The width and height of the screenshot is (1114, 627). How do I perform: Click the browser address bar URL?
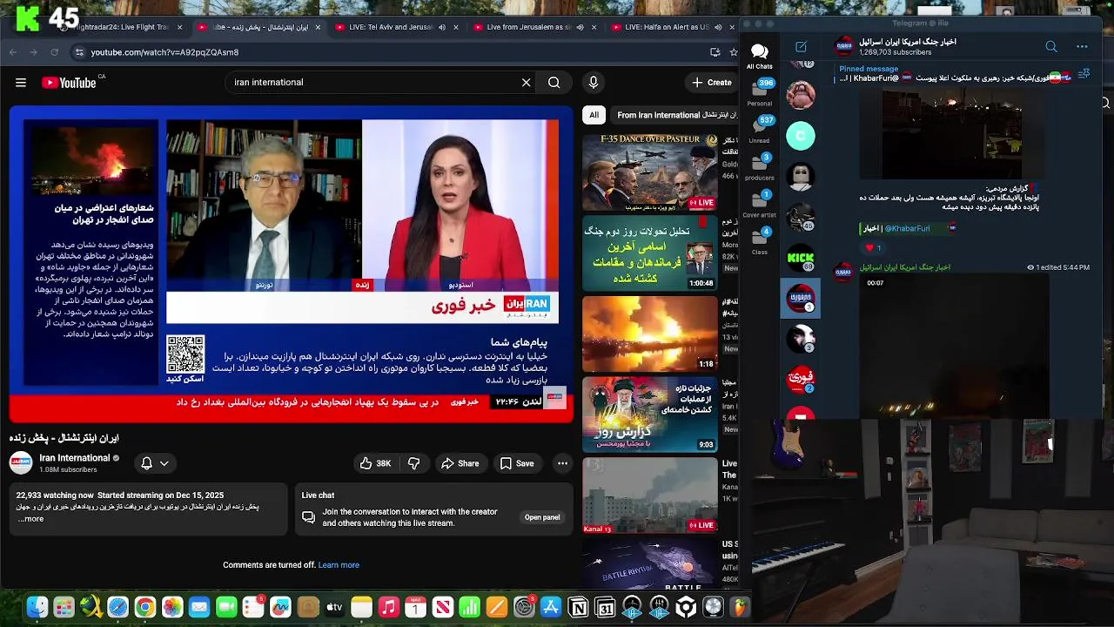pos(164,52)
